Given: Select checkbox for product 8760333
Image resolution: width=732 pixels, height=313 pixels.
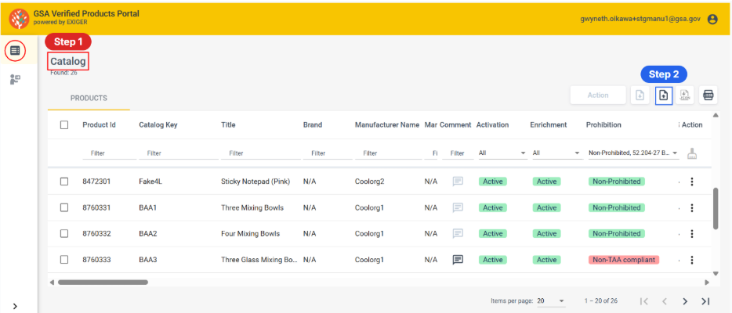Looking at the screenshot, I should pyautogui.click(x=64, y=260).
